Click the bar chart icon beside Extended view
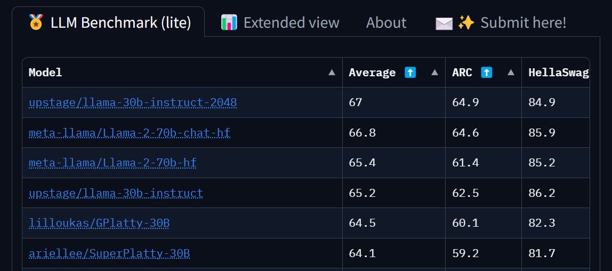 [x=229, y=22]
